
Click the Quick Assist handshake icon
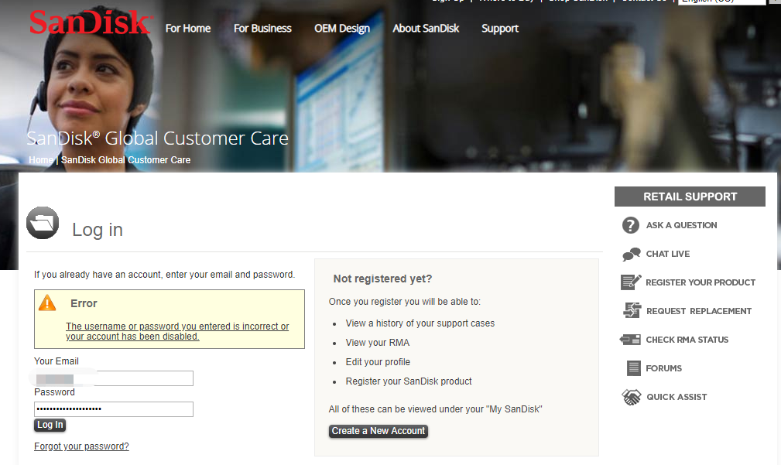coord(632,397)
